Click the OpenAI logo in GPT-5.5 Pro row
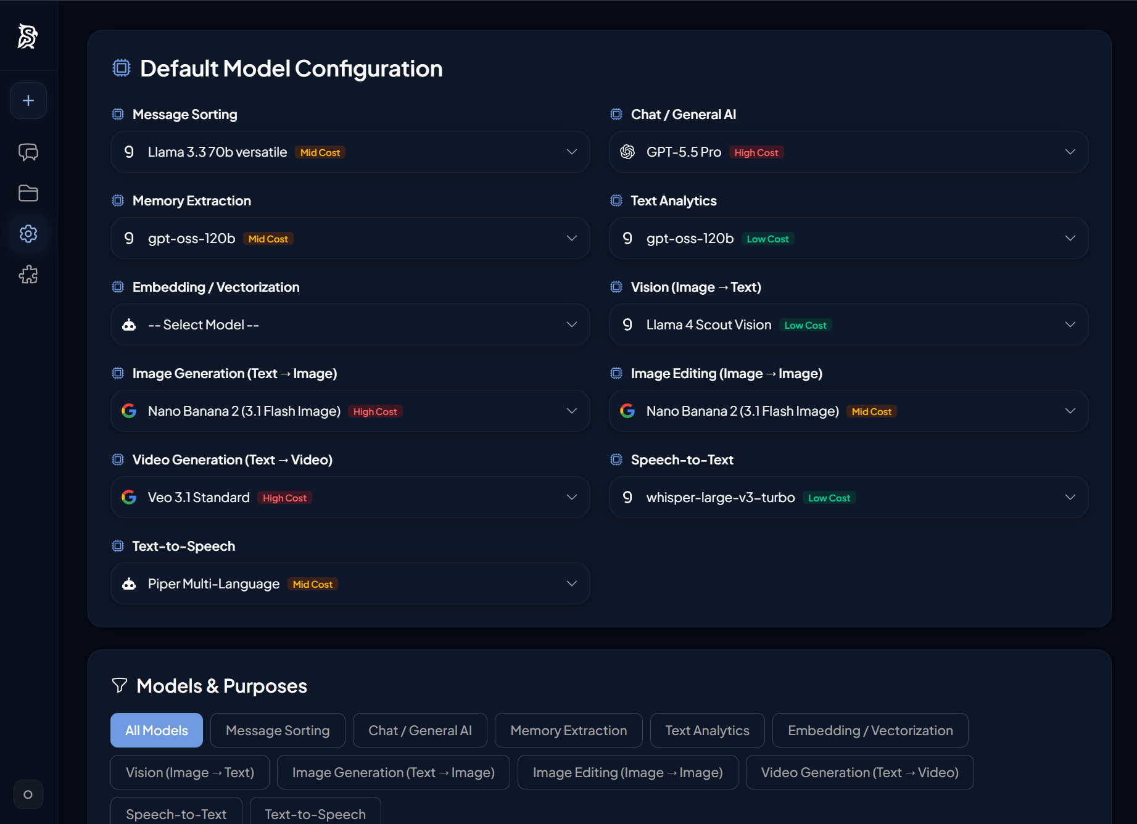This screenshot has width=1137, height=824. (627, 152)
